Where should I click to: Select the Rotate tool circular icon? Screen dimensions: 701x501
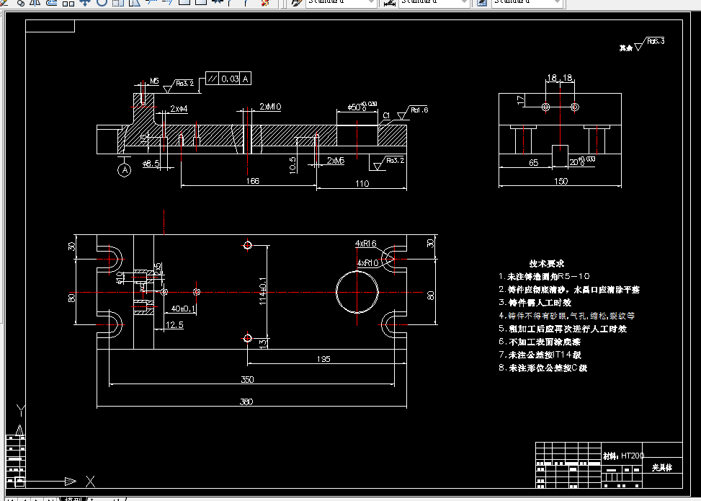pyautogui.click(x=102, y=2)
